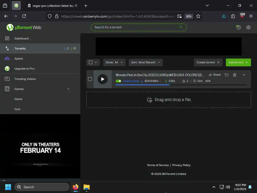The image size is (257, 193).
Task: List all tabs dropdown arrow
Action: click(x=207, y=6)
